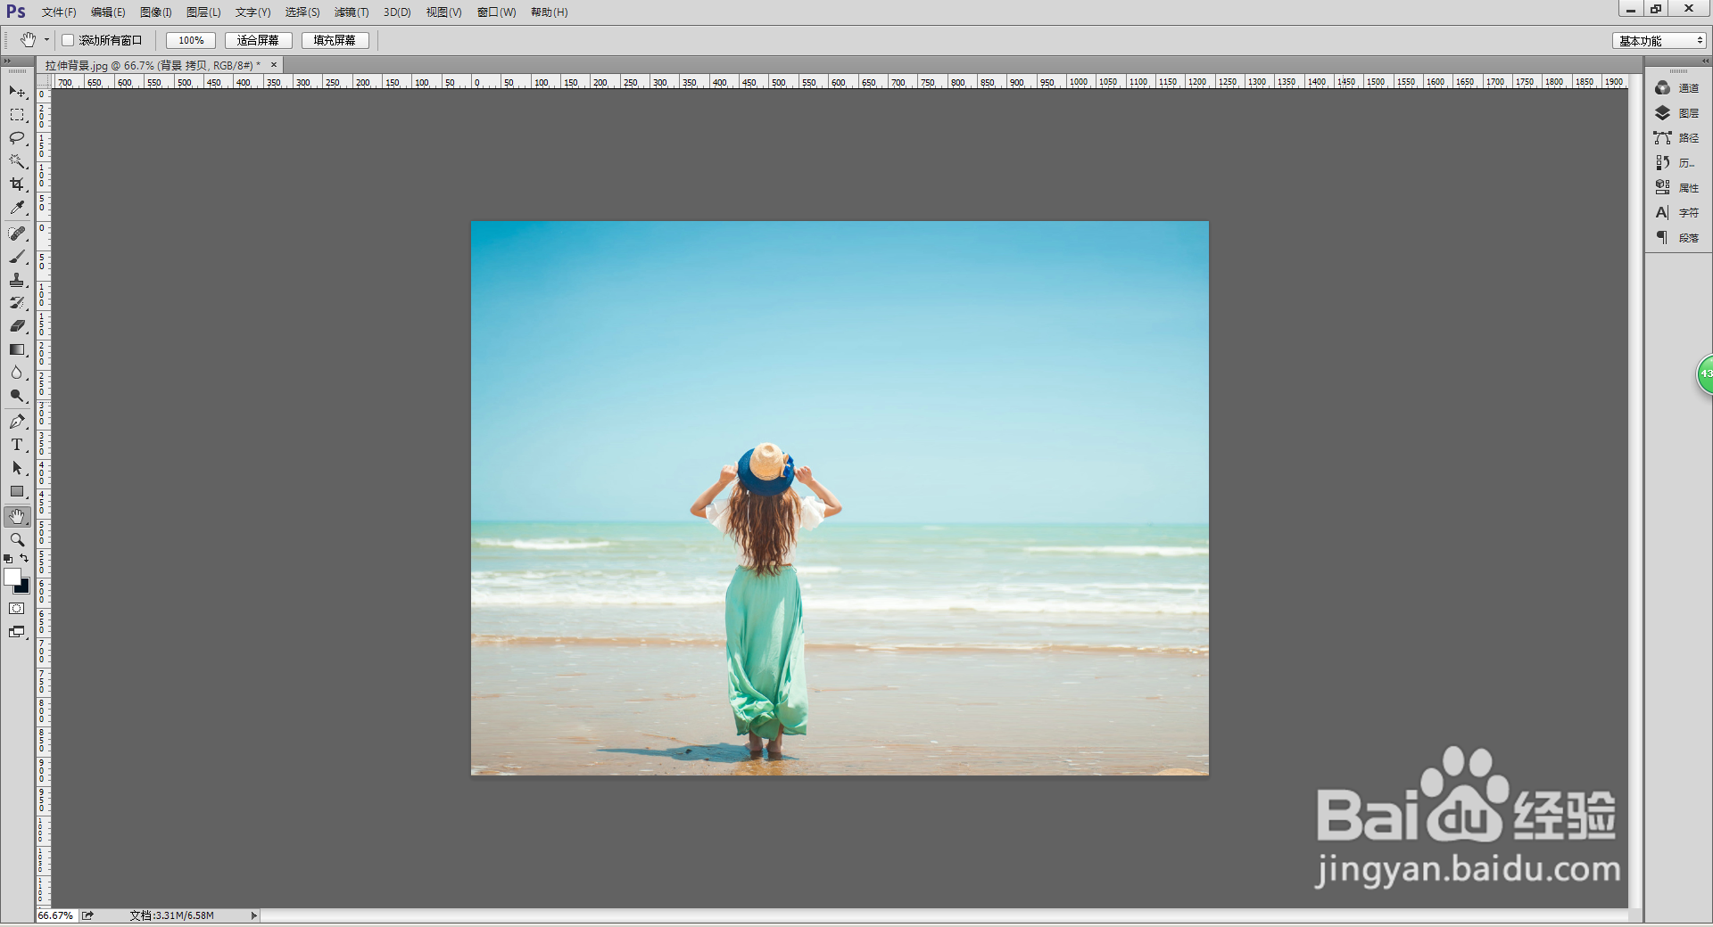Change the screen mode

(17, 632)
